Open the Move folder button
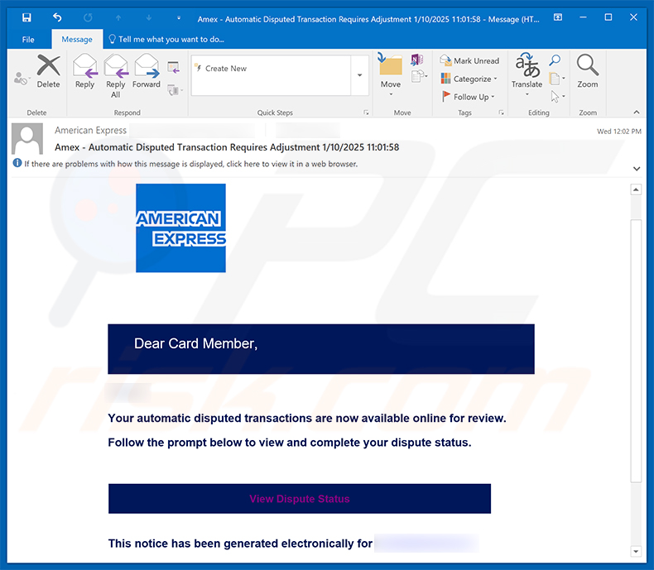This screenshot has width=654, height=570. click(x=391, y=74)
